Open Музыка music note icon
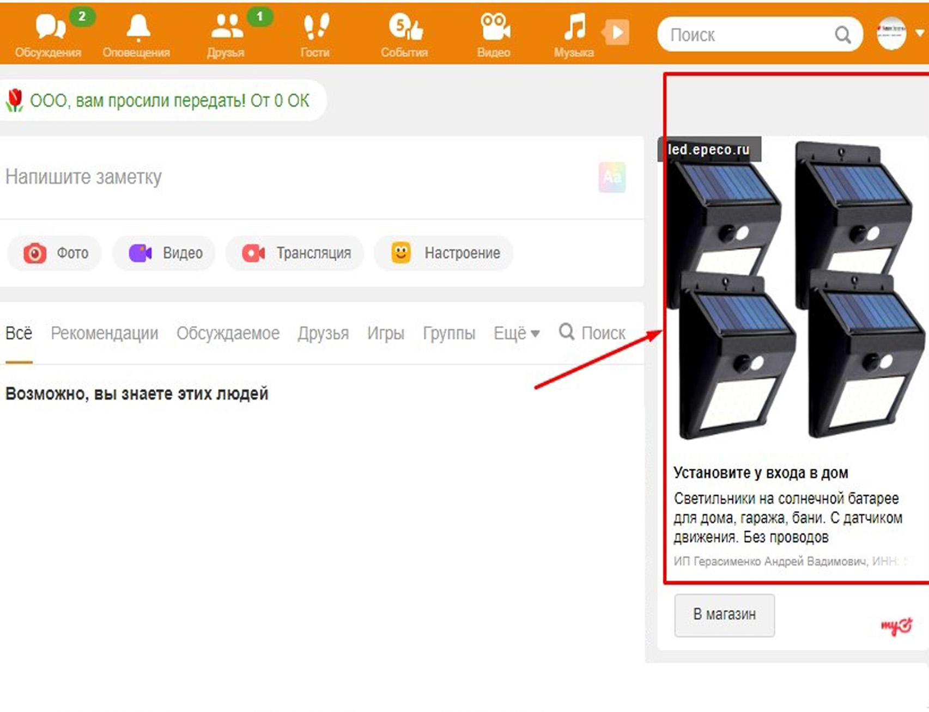929x712 pixels. tap(574, 27)
